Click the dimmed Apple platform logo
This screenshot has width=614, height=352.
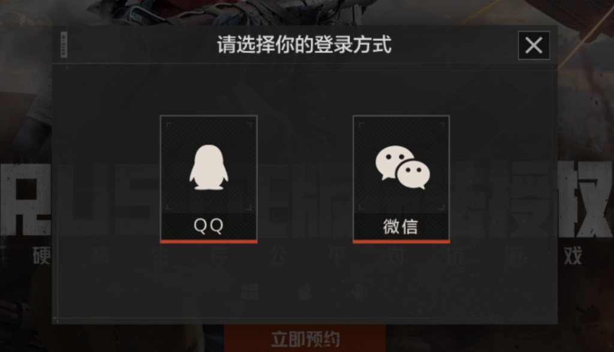[x=305, y=292]
